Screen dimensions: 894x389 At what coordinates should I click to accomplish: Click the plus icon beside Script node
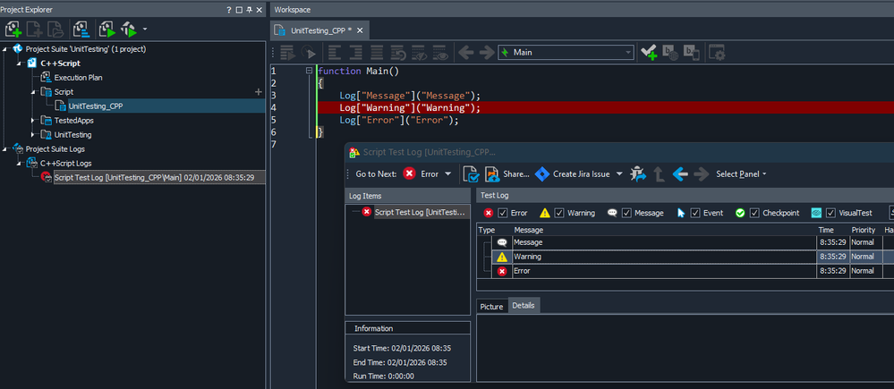pyautogui.click(x=259, y=92)
